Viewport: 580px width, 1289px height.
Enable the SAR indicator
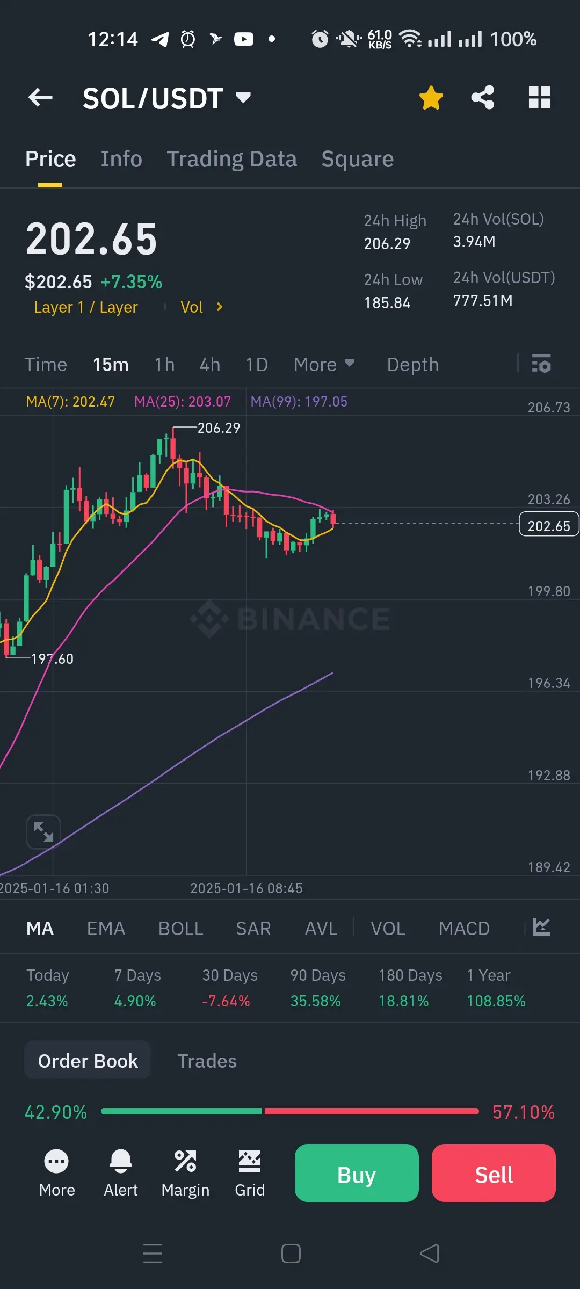pyautogui.click(x=253, y=929)
